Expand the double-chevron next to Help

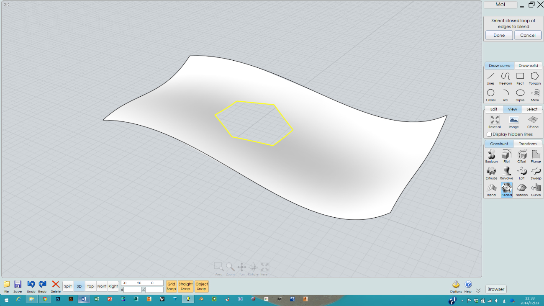478,290
